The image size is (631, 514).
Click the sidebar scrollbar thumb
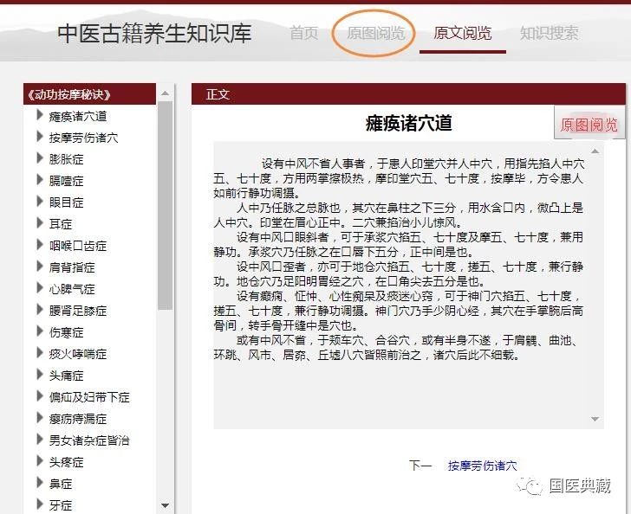tap(165, 206)
